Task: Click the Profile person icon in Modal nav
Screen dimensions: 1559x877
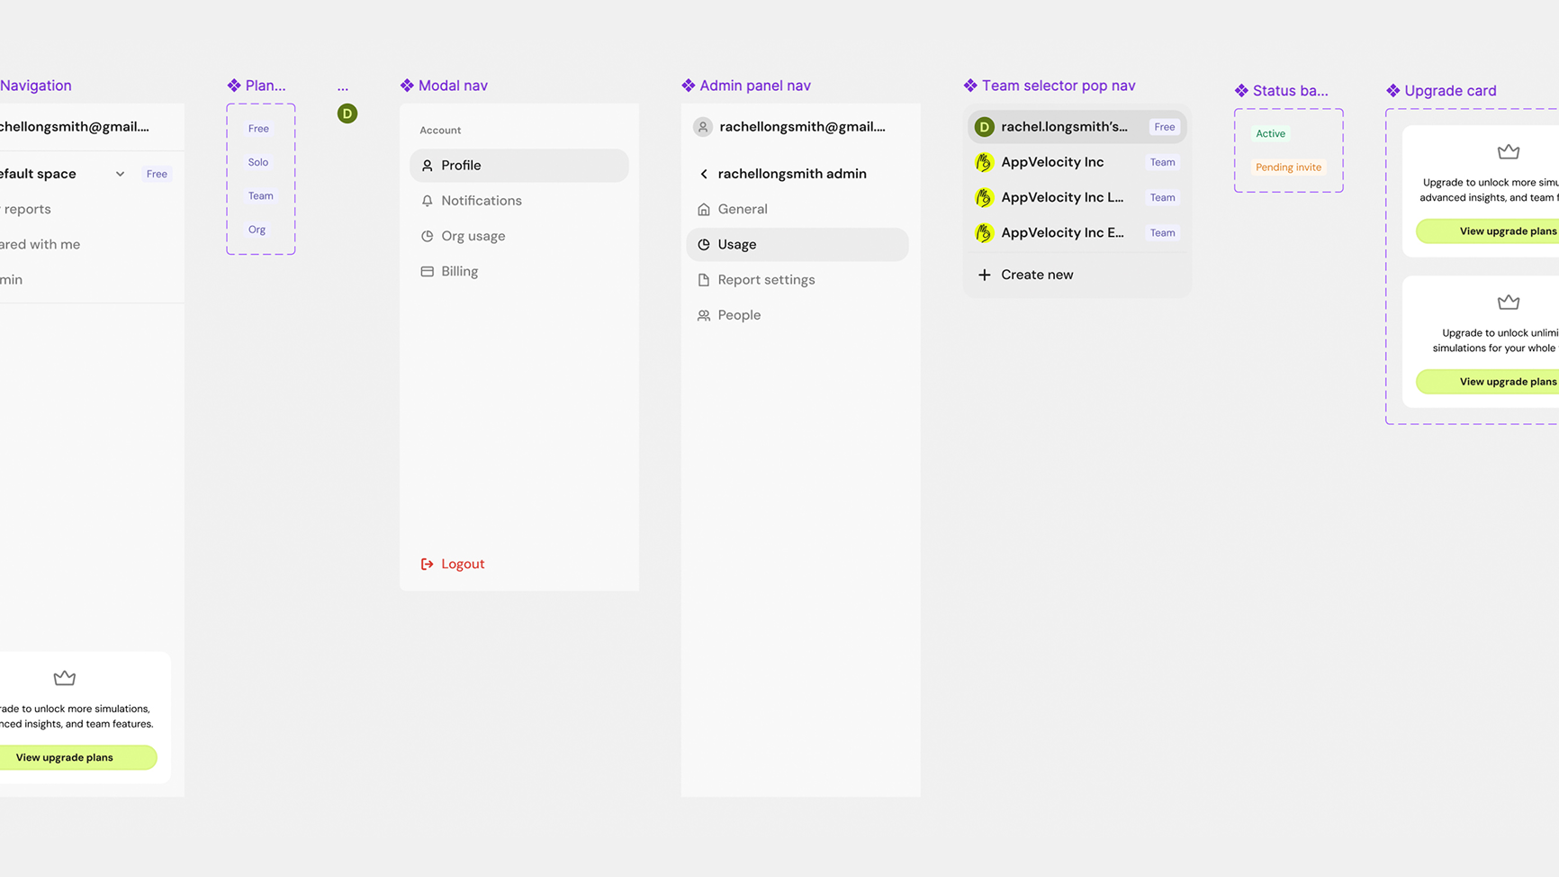Action: click(428, 166)
